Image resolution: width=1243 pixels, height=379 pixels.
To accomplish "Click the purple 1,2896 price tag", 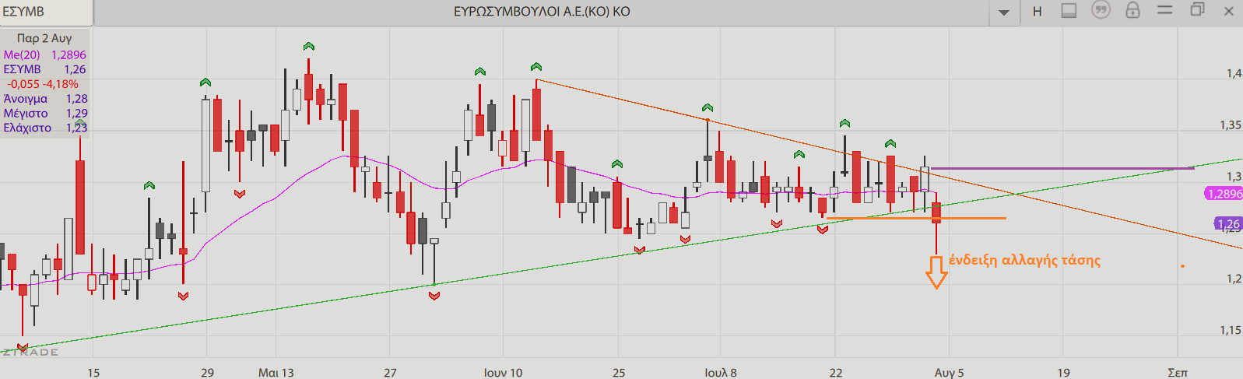I will pos(1224,194).
